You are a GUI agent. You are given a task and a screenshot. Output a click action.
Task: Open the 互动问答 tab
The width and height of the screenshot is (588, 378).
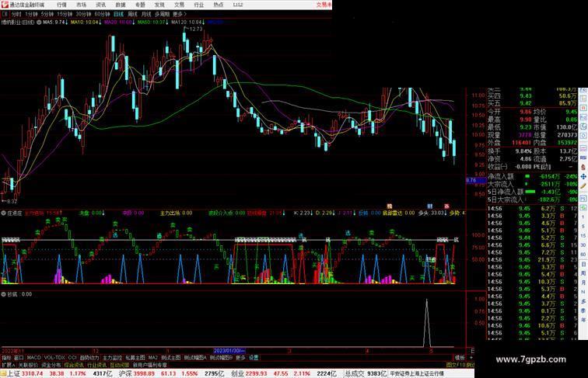pos(120,365)
